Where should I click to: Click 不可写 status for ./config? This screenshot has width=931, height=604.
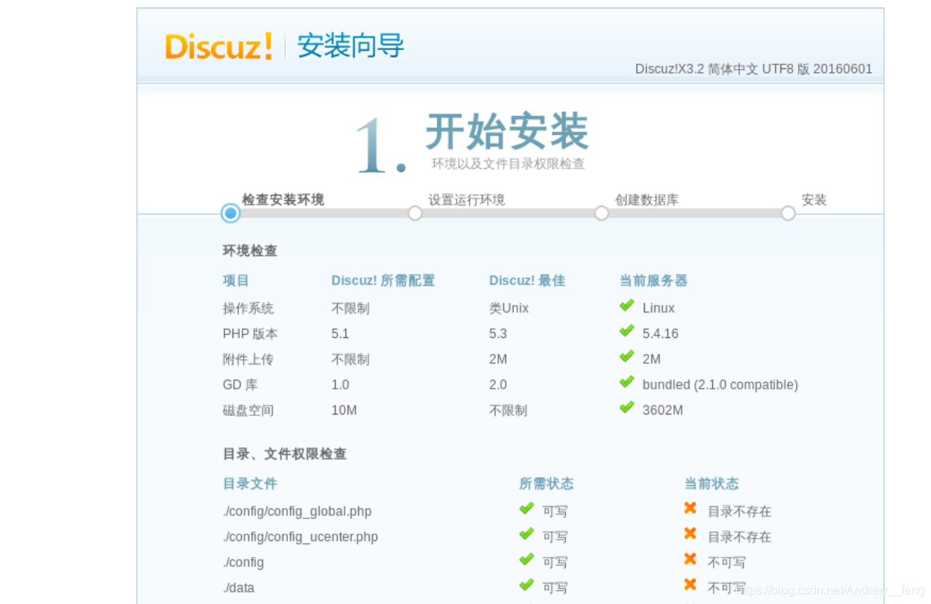click(726, 562)
